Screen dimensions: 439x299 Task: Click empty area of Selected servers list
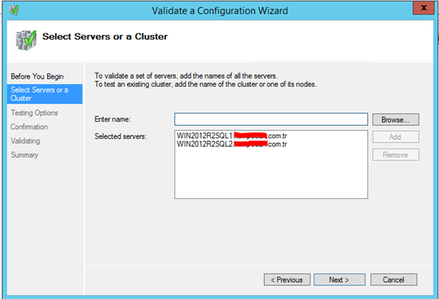[x=271, y=177]
